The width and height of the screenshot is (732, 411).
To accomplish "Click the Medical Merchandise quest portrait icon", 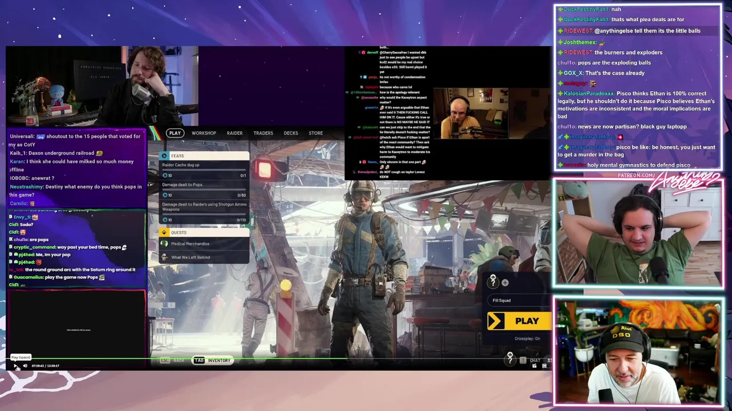I will (165, 244).
